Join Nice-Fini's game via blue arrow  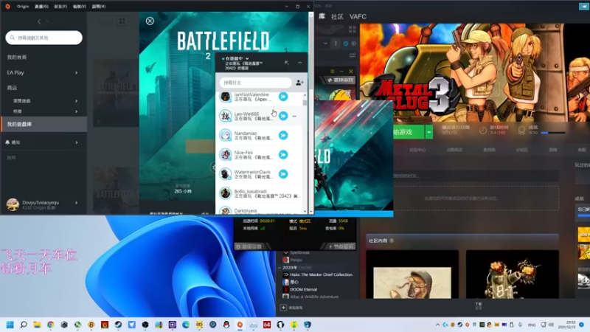pos(283,155)
